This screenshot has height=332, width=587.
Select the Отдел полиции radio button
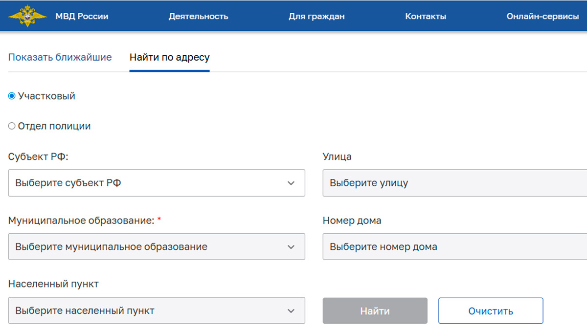pos(11,126)
